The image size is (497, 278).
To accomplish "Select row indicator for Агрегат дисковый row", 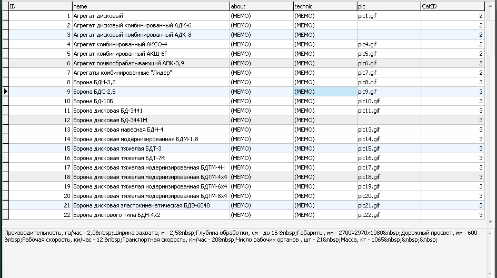I will [x=5, y=16].
